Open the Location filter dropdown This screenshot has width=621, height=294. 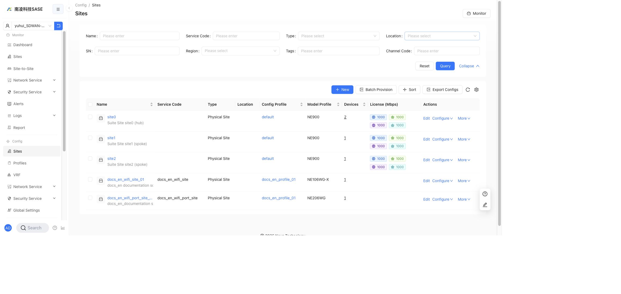442,36
